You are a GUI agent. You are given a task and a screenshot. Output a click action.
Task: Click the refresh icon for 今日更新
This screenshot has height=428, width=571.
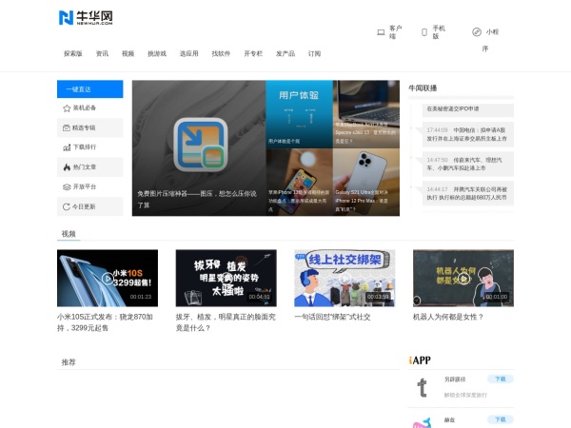[x=67, y=206]
